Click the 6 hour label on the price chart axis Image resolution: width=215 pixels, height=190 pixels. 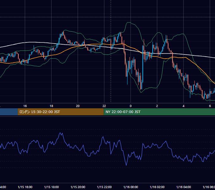point(210,106)
